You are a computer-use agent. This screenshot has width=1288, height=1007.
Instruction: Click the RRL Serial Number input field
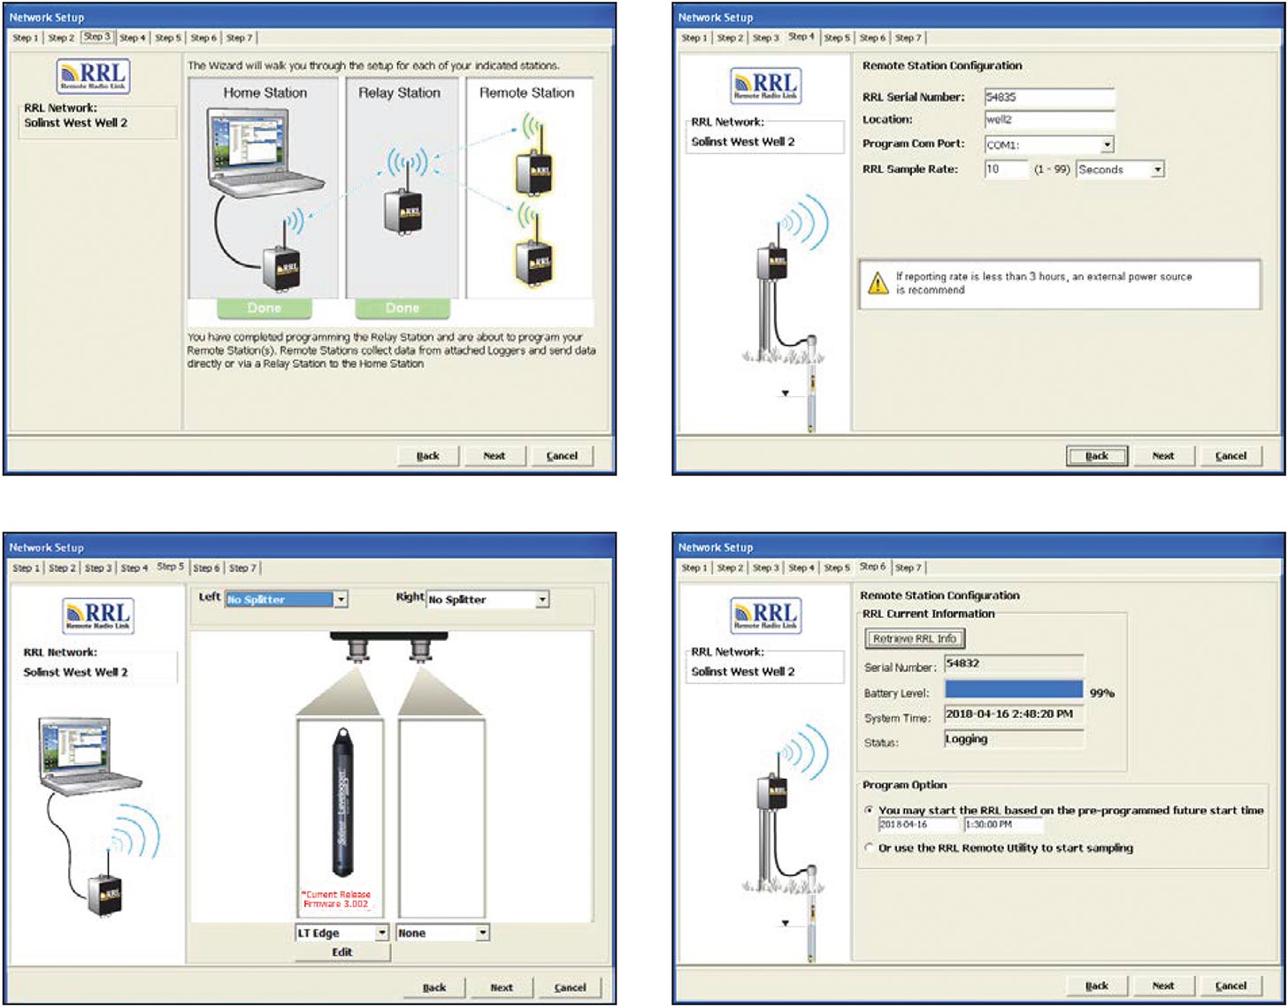(x=1048, y=95)
